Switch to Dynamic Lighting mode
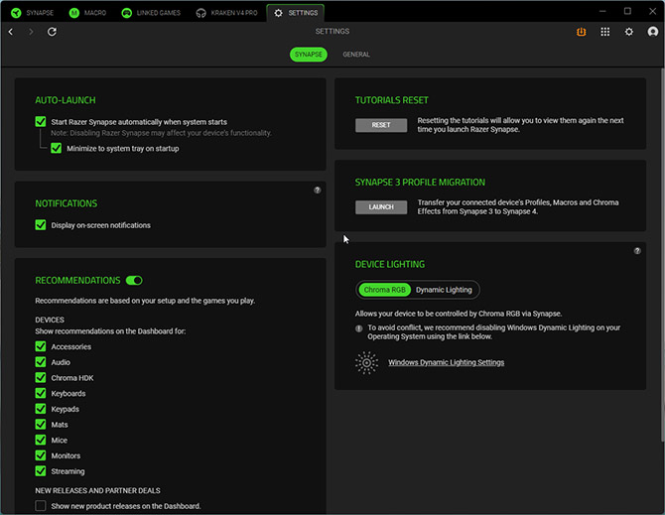665x515 pixels. pyautogui.click(x=444, y=290)
